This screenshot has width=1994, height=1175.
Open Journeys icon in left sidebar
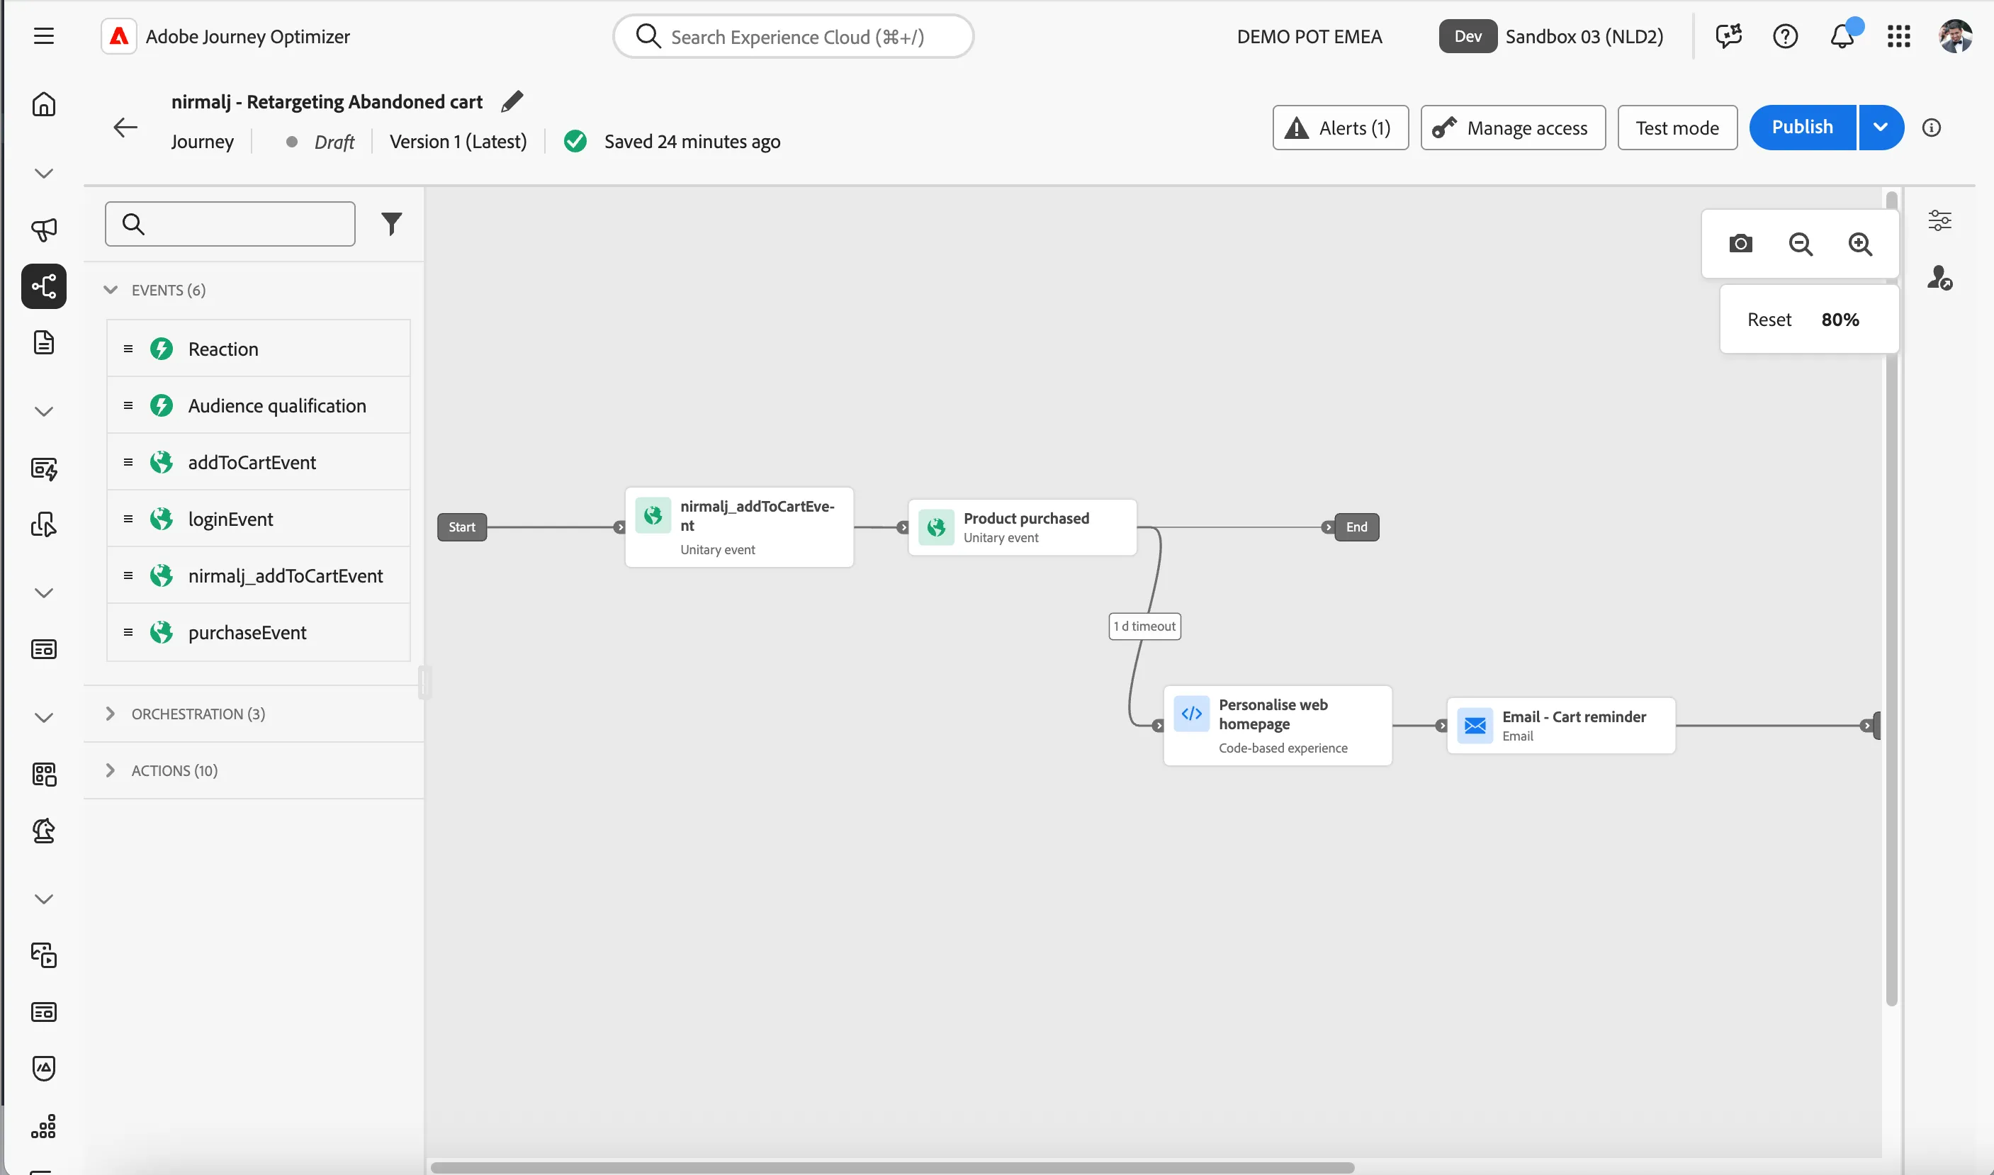coord(43,286)
